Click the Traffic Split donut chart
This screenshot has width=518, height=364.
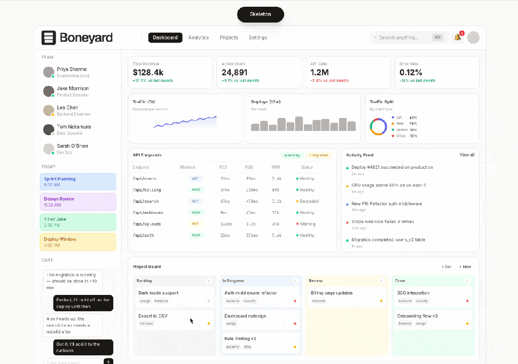[378, 127]
